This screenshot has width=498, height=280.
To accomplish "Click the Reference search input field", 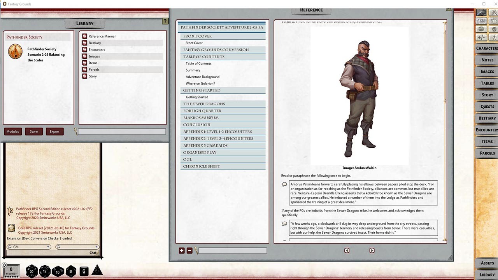I will coord(232,251).
